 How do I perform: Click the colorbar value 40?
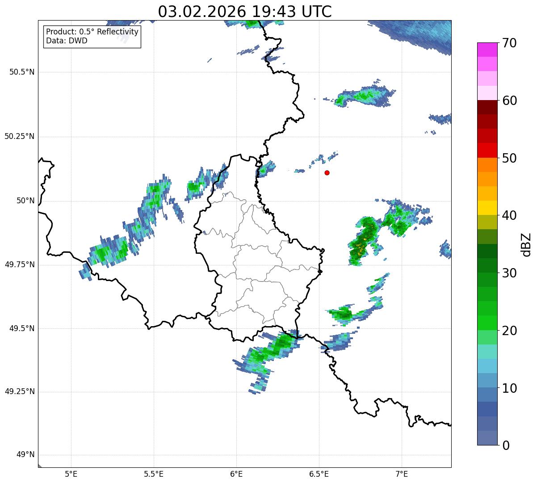pyautogui.click(x=509, y=215)
